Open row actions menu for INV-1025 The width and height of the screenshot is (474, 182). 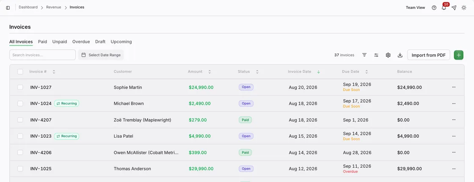click(x=454, y=169)
